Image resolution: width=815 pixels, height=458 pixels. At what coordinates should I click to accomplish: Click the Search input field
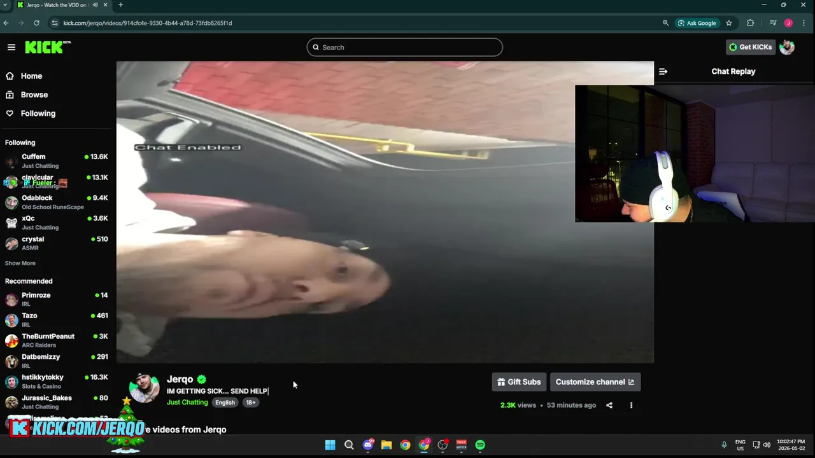coord(404,47)
